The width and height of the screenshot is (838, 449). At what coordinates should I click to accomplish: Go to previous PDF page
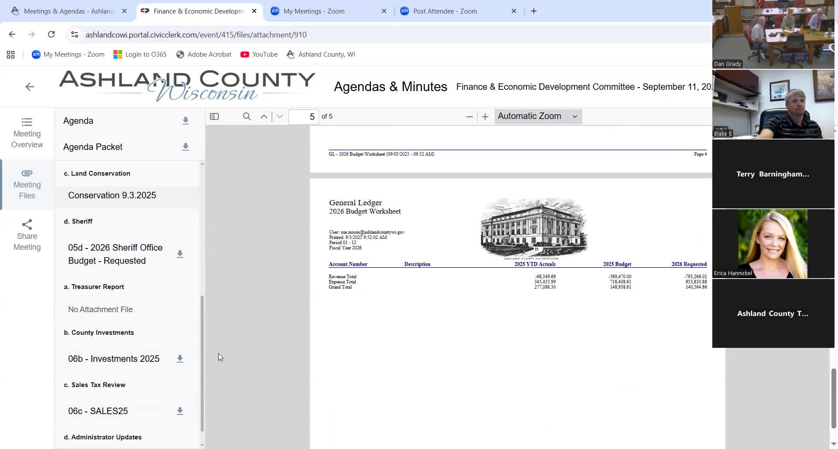[264, 116]
